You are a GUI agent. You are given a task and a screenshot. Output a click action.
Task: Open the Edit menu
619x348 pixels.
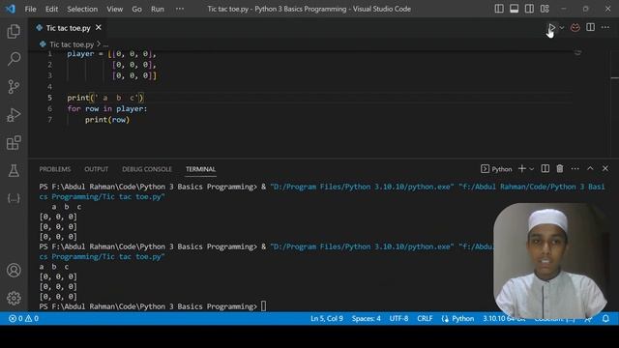pos(51,9)
